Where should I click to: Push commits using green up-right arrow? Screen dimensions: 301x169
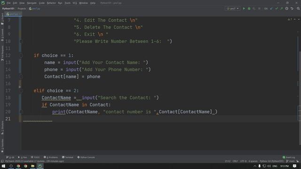281,8
